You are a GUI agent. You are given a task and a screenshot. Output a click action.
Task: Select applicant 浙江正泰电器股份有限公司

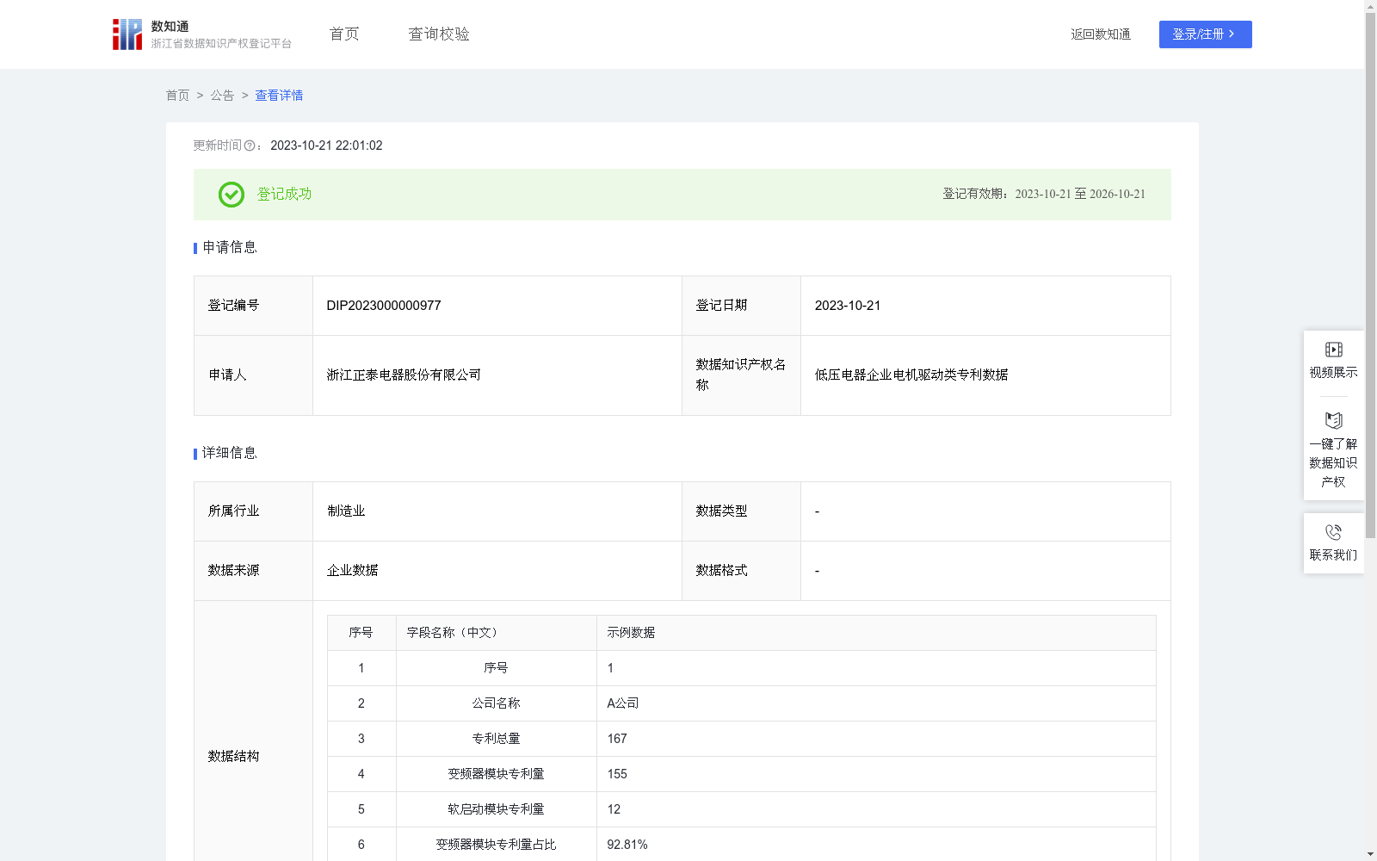tap(404, 375)
